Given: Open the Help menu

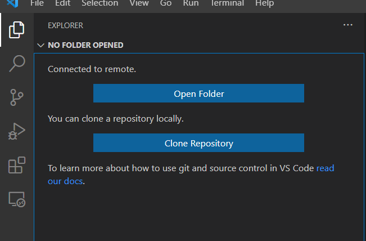Looking at the screenshot, I should pyautogui.click(x=264, y=3).
